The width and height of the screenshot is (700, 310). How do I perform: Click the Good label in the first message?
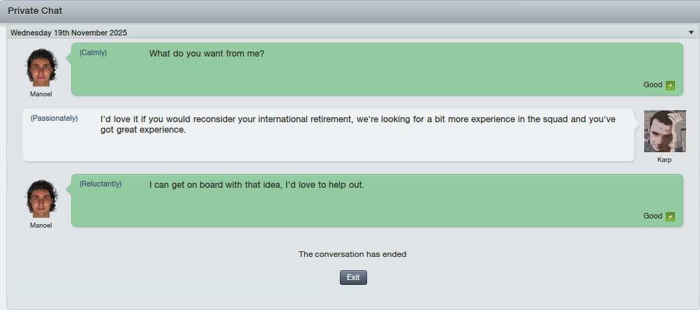653,85
